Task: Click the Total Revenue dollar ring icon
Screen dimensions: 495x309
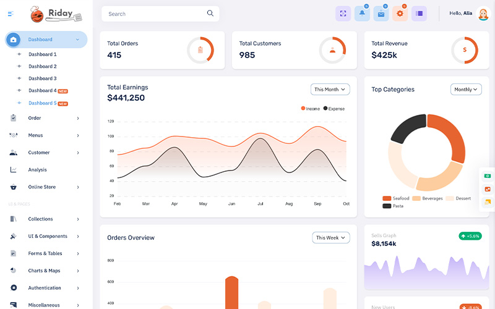Action: click(x=465, y=50)
